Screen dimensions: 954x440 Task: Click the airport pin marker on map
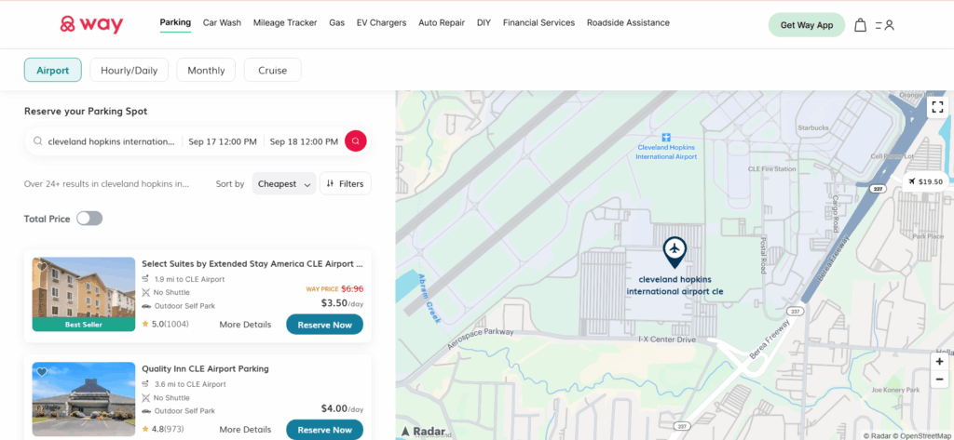(x=675, y=252)
